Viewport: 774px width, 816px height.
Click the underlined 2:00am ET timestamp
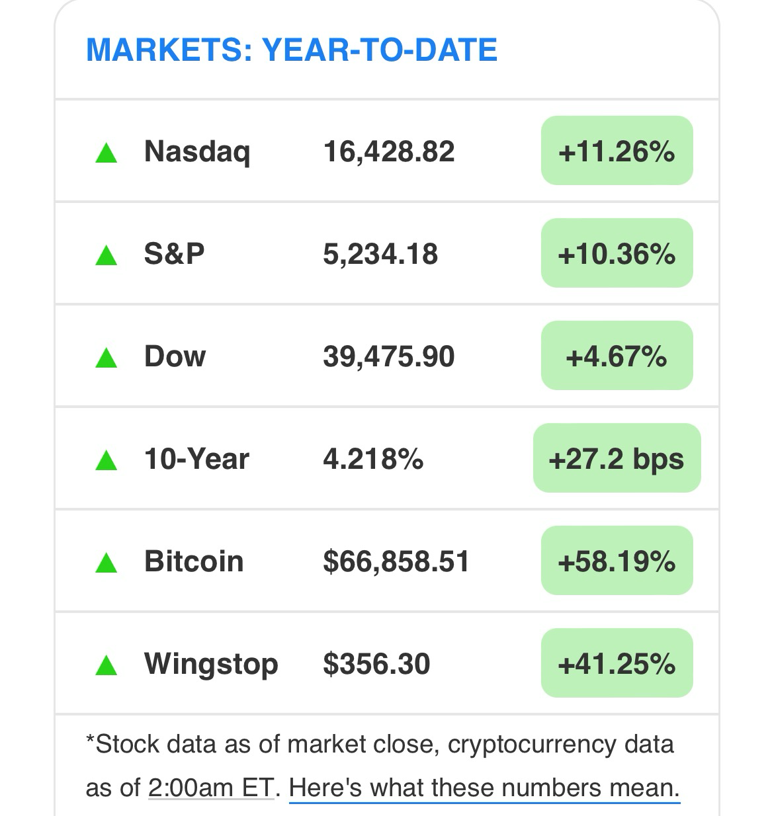point(210,788)
